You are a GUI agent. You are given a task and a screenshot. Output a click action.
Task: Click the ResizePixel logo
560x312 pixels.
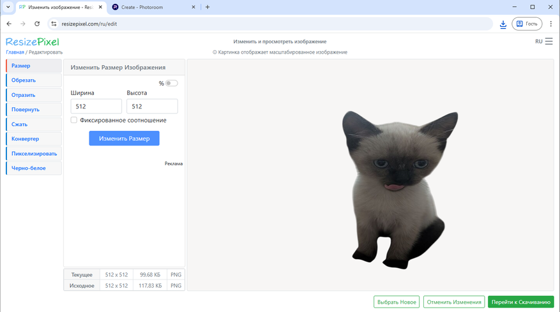32,41
